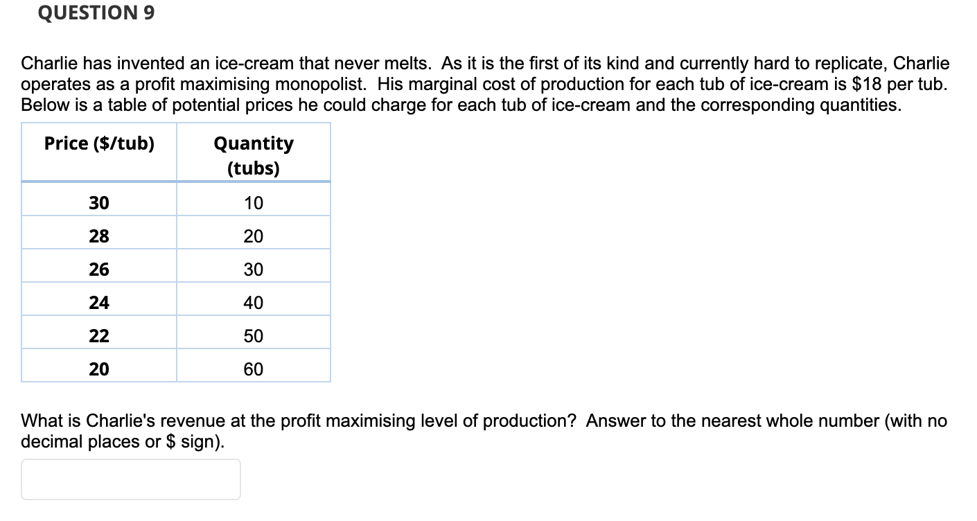Viewport: 977px width, 521px height.
Task: Select price value 30 in the table
Action: [99, 202]
